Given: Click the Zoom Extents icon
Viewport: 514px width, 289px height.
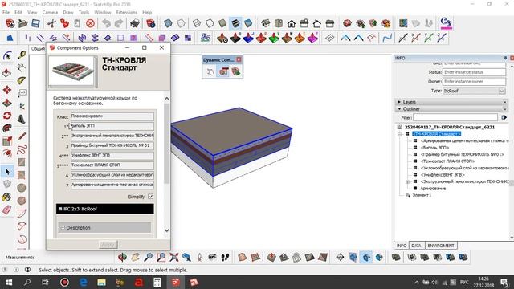Looking at the screenshot, I should pos(173,257).
